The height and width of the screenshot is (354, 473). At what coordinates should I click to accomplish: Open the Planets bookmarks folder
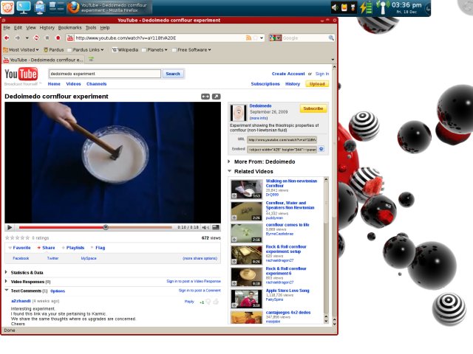point(154,50)
